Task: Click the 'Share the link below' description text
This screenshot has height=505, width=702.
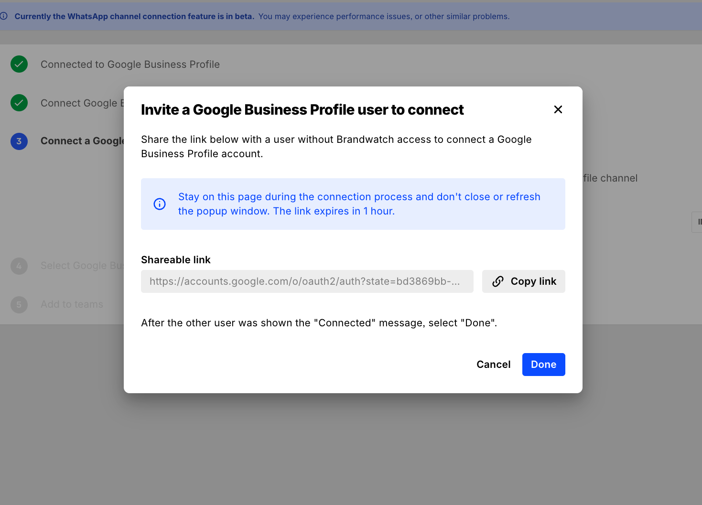Action: click(336, 147)
